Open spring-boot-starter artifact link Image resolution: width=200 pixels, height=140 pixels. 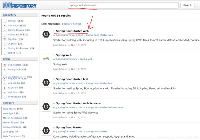tap(96, 131)
